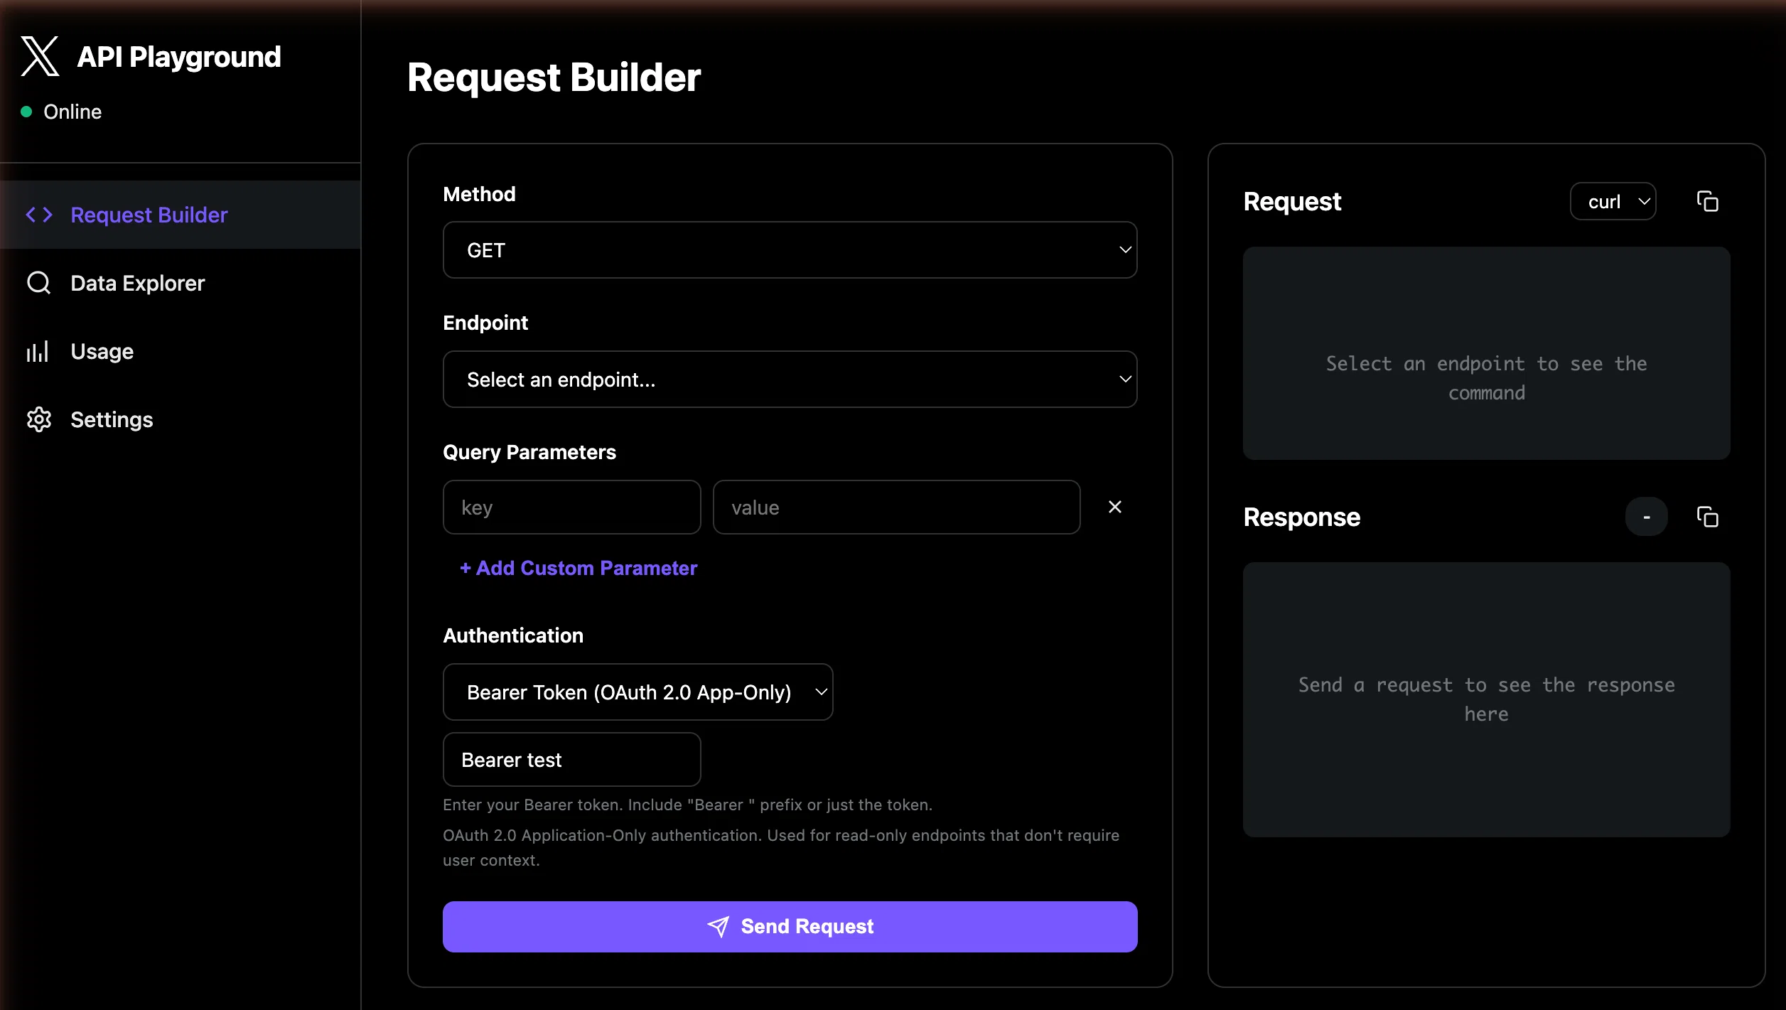The width and height of the screenshot is (1786, 1010).
Task: Open the Method GET dropdown
Action: [790, 250]
